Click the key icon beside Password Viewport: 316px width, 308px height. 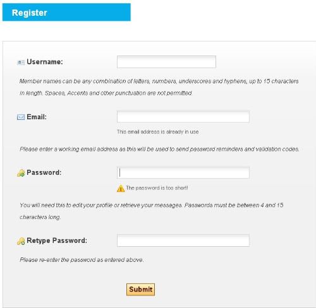point(21,173)
